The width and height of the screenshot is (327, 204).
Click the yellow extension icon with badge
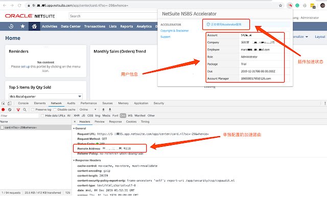point(313,6)
